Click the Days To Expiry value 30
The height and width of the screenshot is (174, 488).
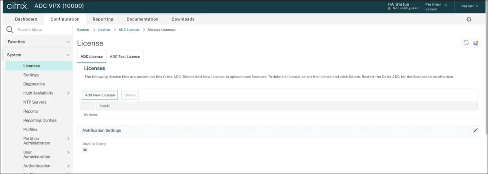85,150
